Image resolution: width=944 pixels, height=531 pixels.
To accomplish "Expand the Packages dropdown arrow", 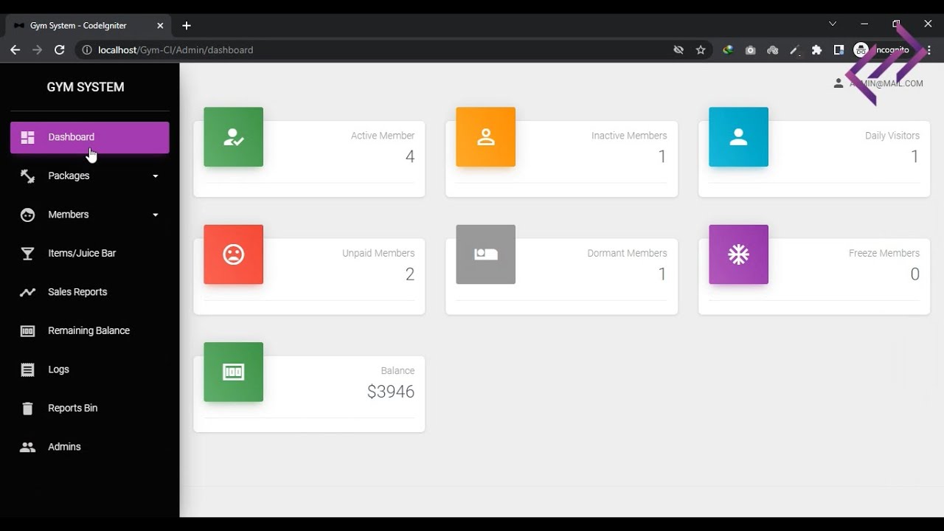I will click(155, 176).
